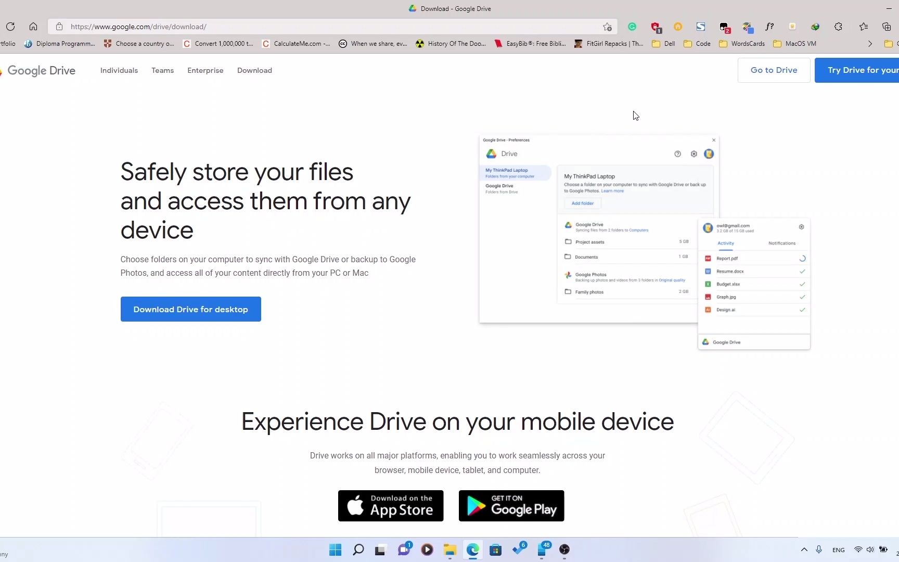Open the f? font finder extension

tap(769, 27)
